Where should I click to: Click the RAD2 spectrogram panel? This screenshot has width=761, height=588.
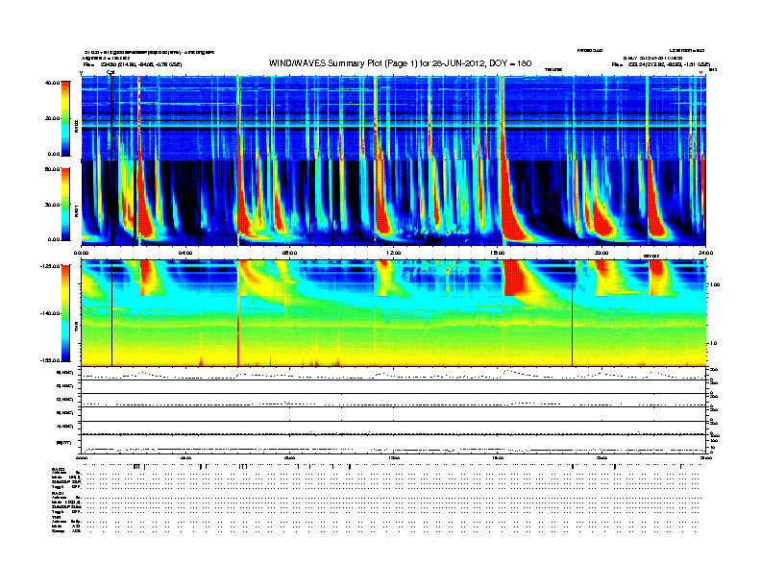pos(393,118)
